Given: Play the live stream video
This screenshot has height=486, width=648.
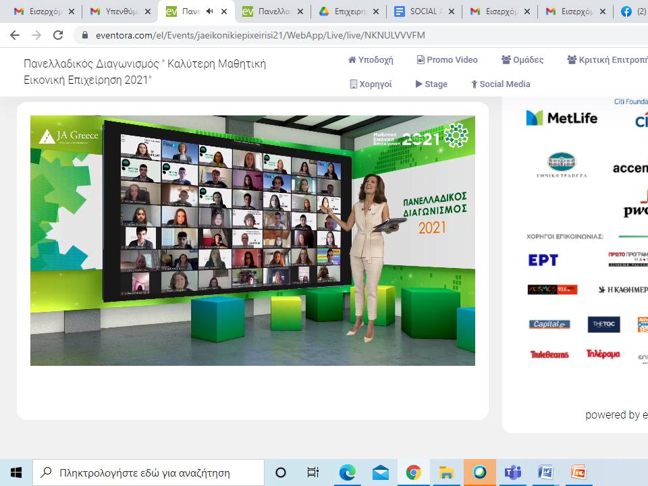Looking at the screenshot, I should click(252, 240).
